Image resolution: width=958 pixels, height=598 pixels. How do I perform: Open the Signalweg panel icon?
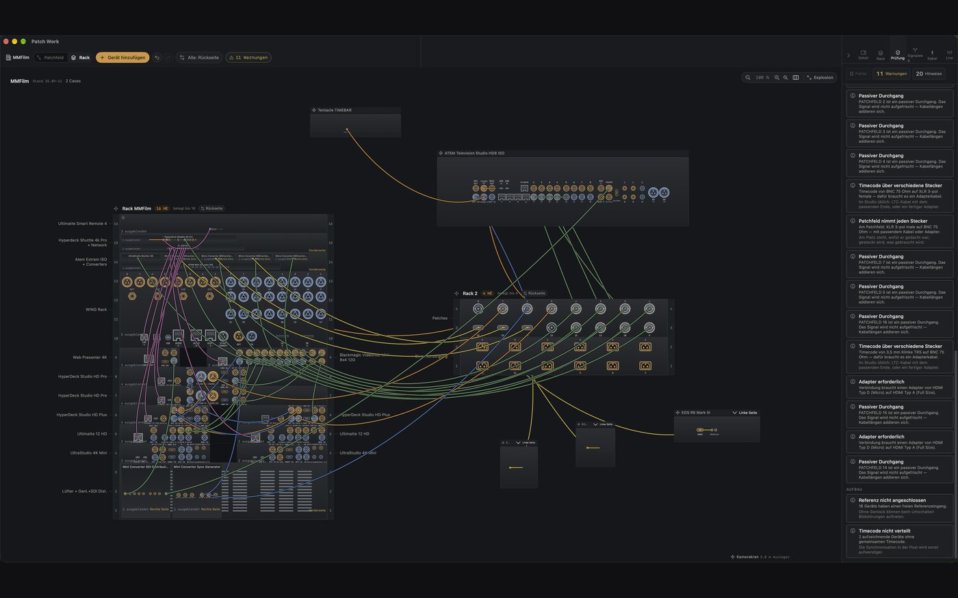tap(915, 53)
